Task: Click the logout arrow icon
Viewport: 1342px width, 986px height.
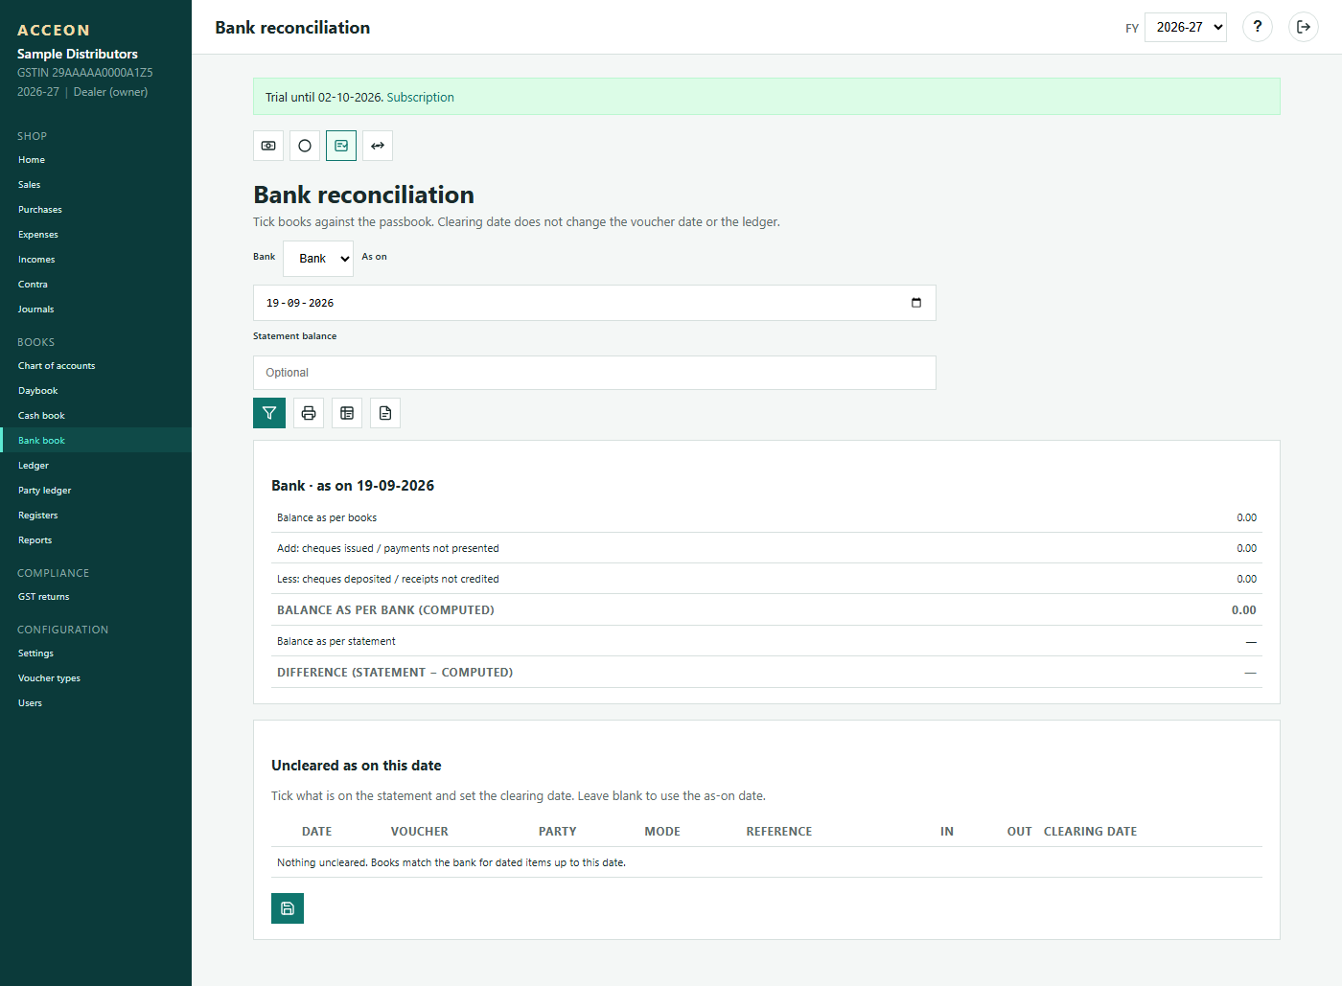Action: point(1304,27)
